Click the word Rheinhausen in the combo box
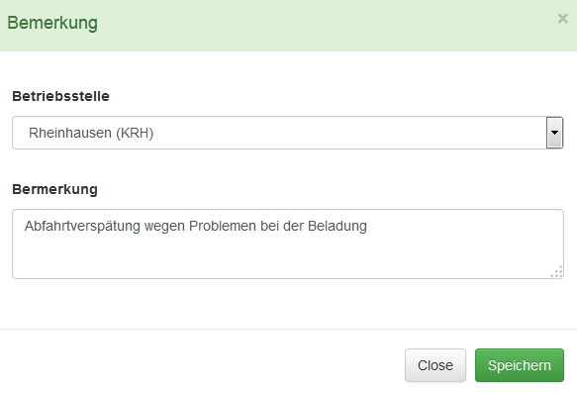577x394 pixels. (70, 133)
